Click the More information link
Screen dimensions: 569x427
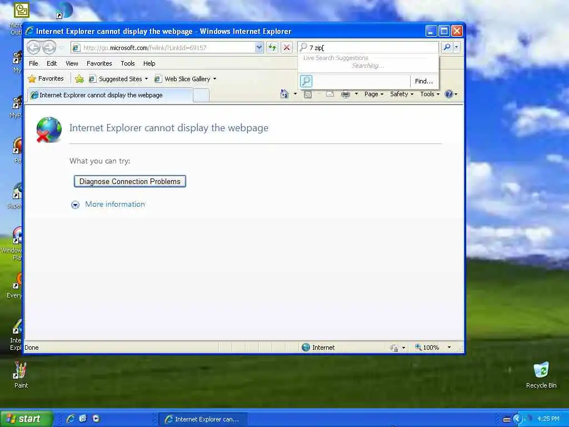click(x=114, y=205)
